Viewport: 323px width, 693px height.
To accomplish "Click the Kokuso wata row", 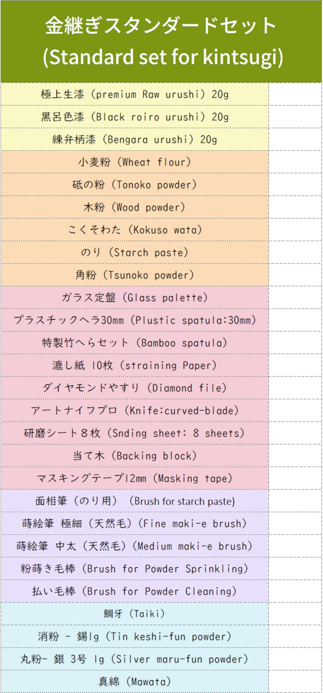I will point(134,230).
